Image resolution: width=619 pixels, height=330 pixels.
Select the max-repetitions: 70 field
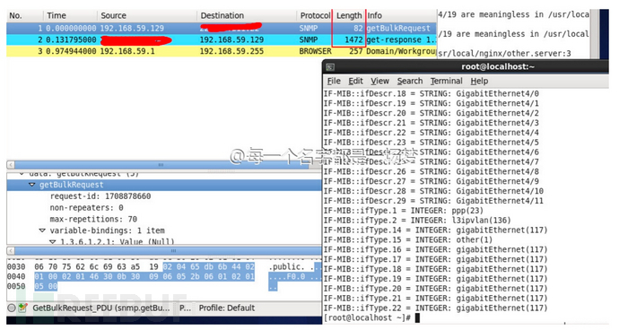93,219
